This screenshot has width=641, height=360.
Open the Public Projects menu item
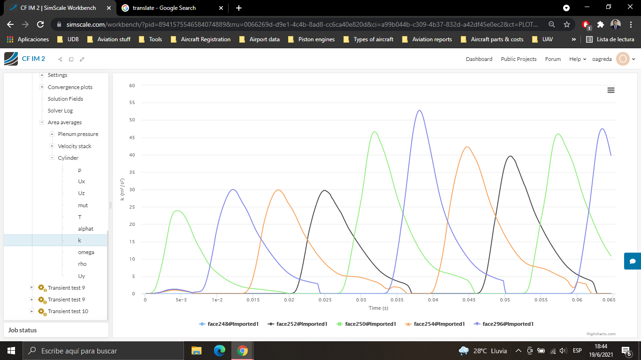(x=519, y=59)
